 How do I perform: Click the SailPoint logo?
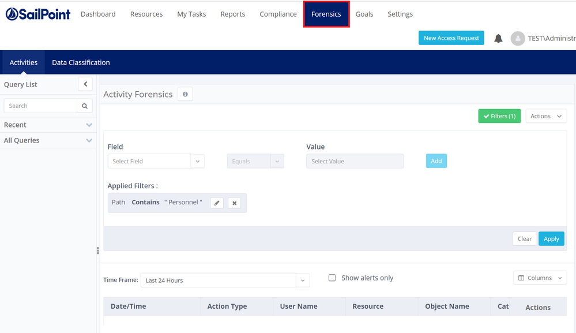[x=38, y=14]
